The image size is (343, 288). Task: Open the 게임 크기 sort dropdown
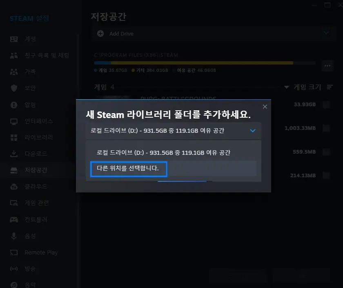click(x=303, y=87)
